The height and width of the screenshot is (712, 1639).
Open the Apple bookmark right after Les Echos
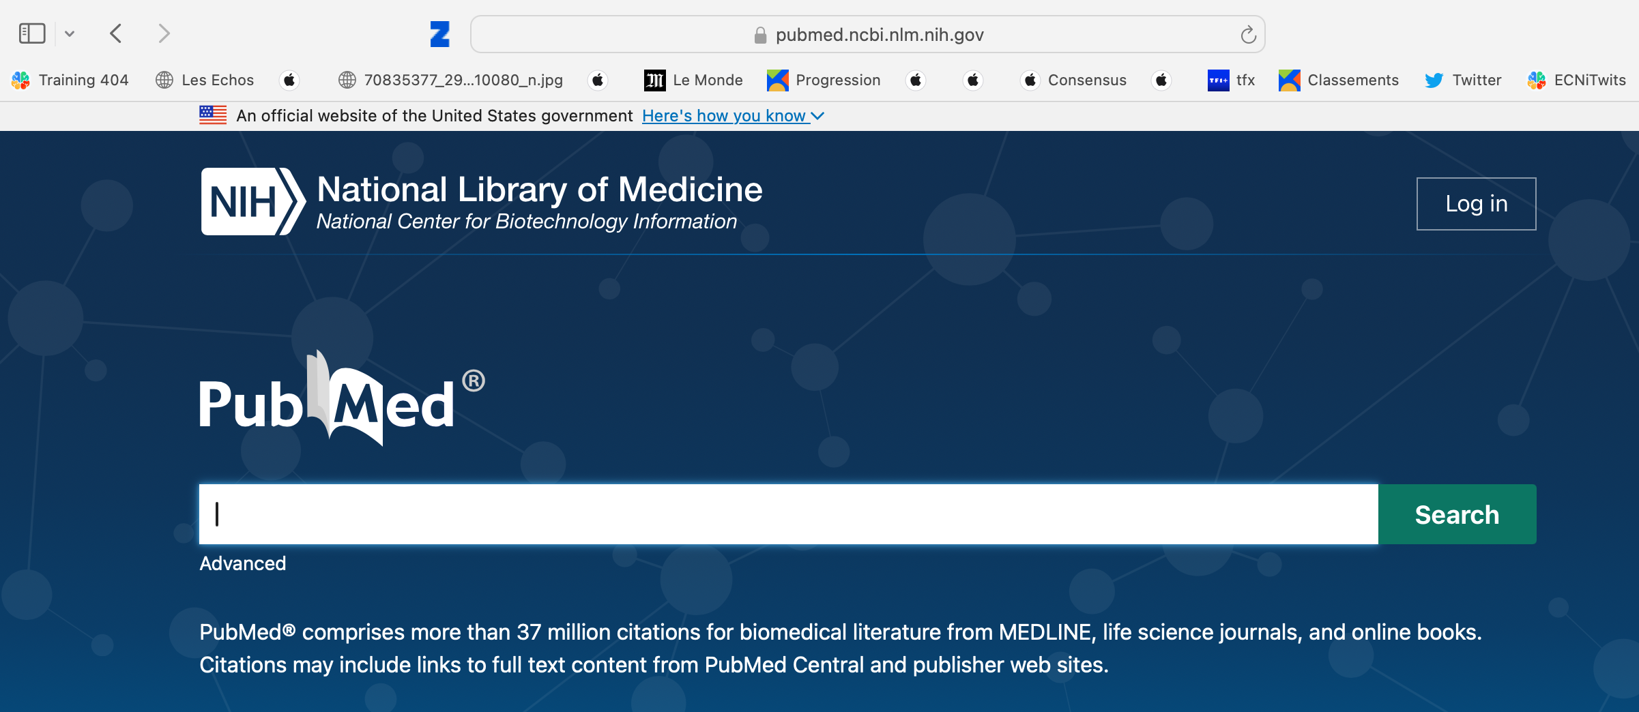point(289,80)
